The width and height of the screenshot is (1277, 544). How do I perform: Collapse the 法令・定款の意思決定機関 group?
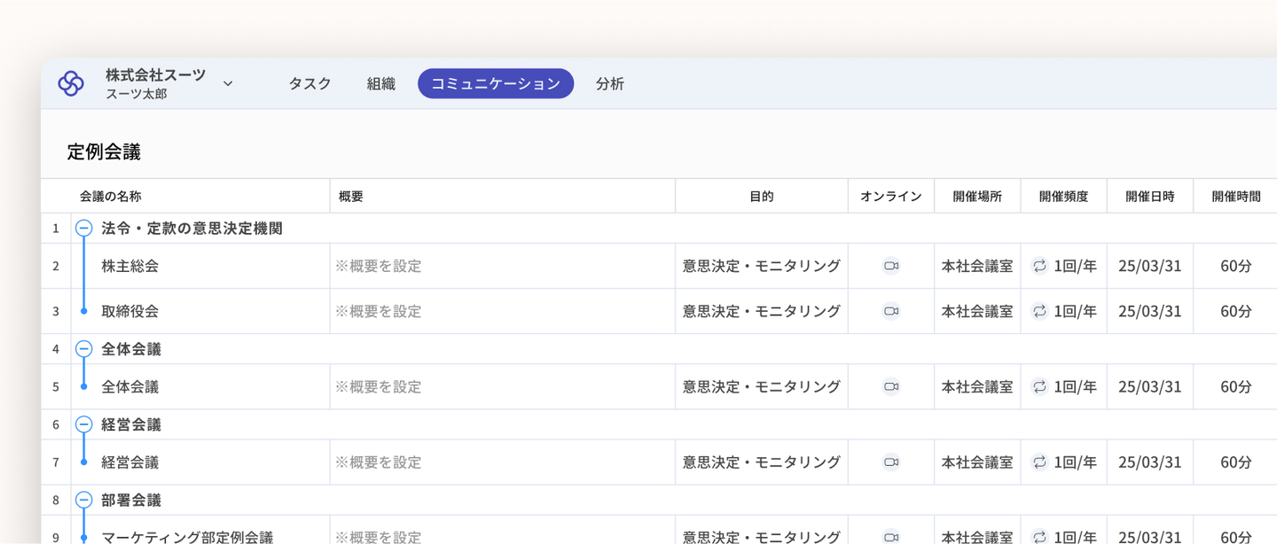(83, 228)
